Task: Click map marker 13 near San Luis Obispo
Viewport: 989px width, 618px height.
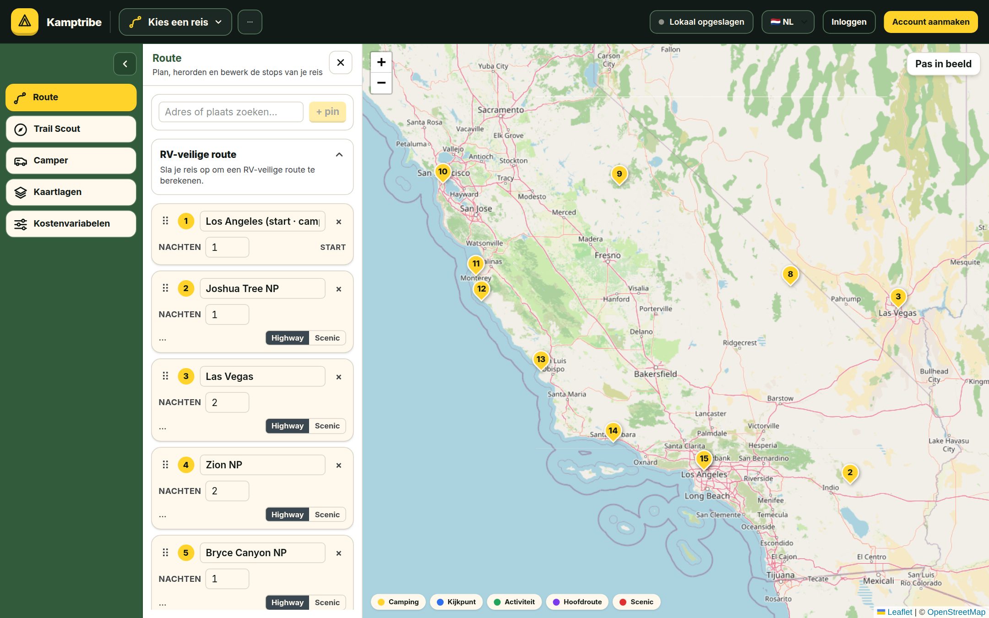Action: 541,360
